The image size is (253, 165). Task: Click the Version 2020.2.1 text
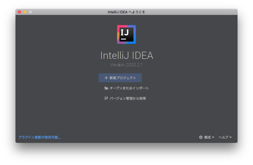click(126, 65)
